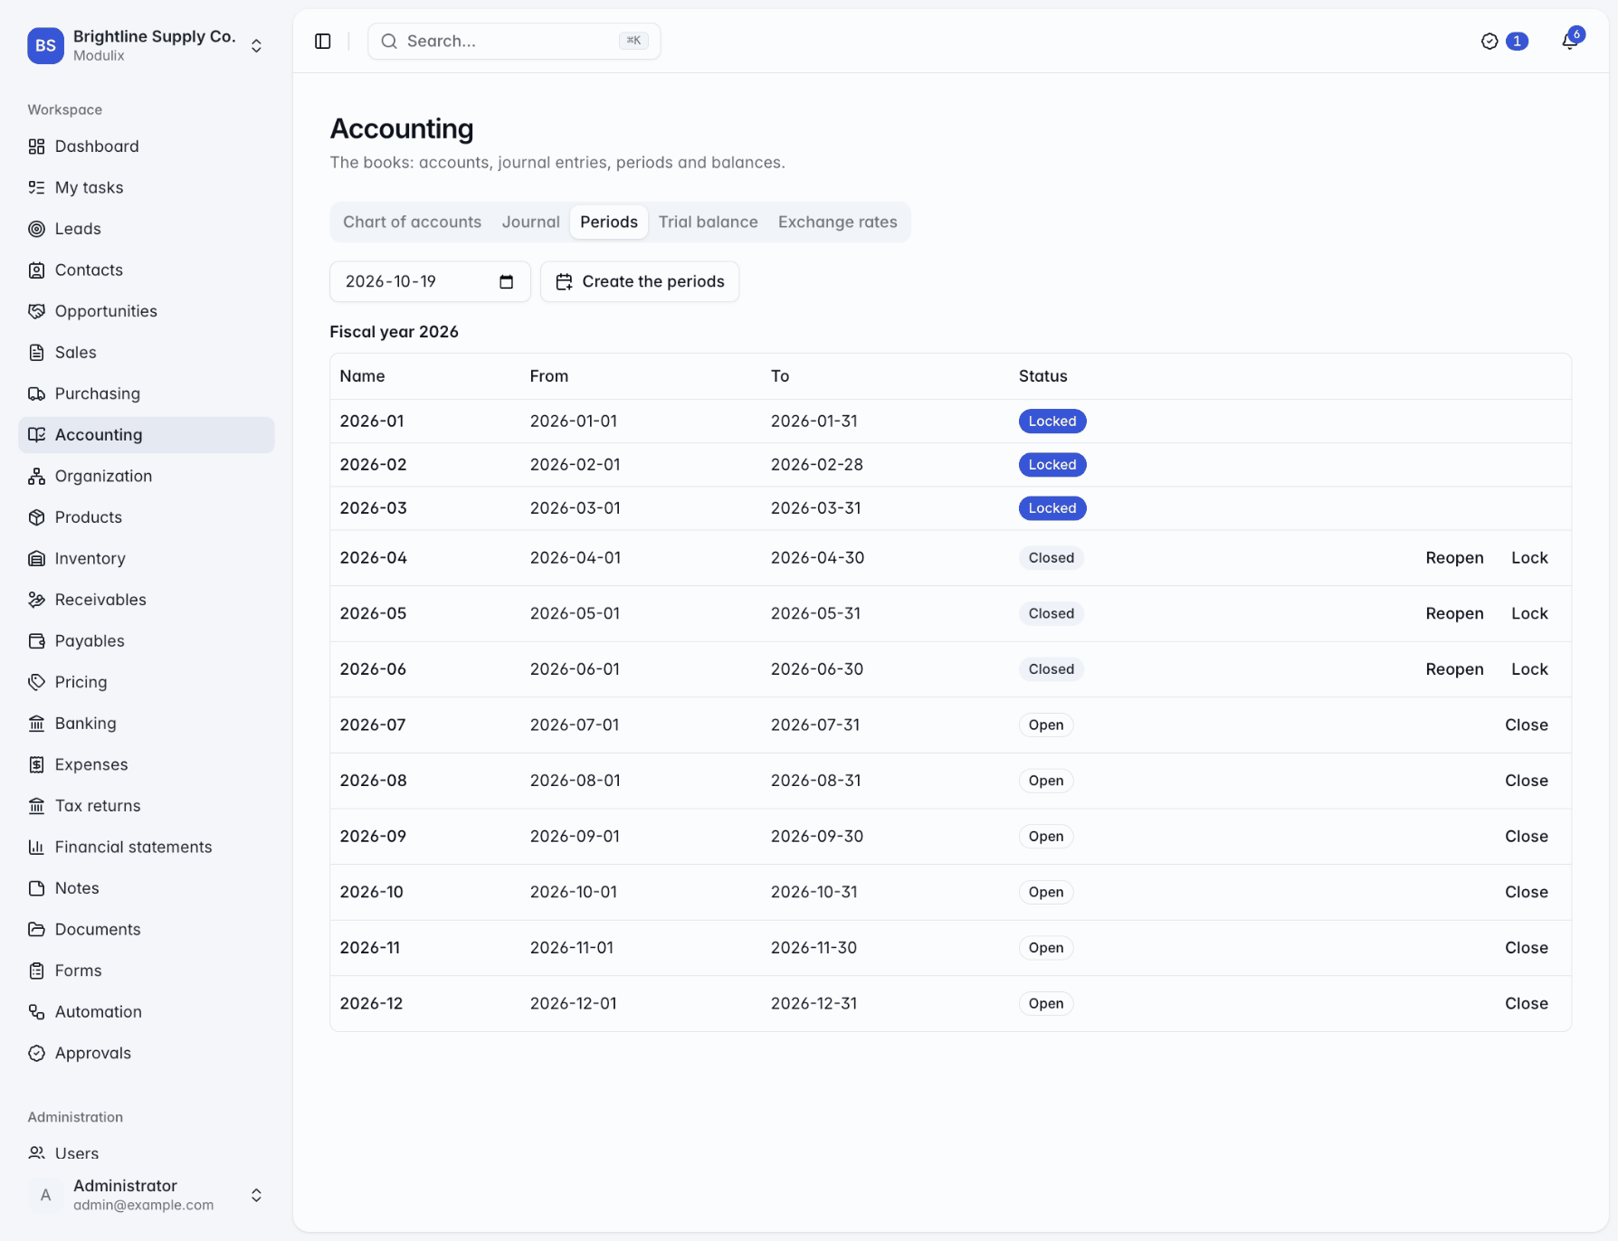The width and height of the screenshot is (1618, 1241).
Task: Click Create the periods button
Action: 640,281
